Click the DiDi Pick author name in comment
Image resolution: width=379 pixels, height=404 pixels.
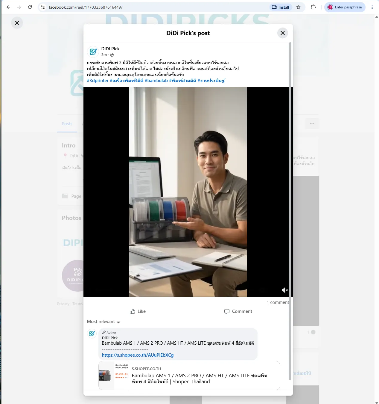click(110, 338)
